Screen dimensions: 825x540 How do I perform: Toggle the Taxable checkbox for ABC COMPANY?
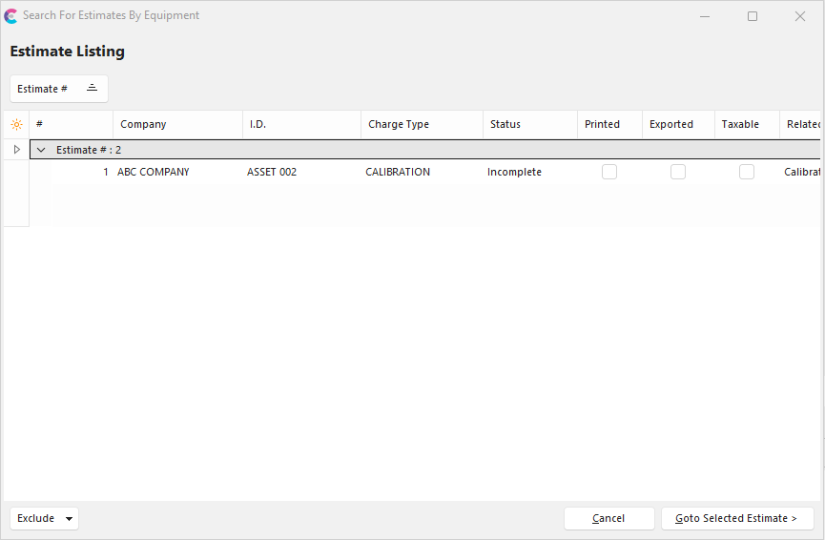point(747,172)
